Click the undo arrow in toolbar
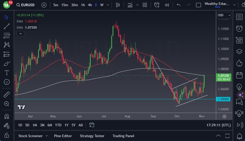The image size is (245, 141). (179, 5)
